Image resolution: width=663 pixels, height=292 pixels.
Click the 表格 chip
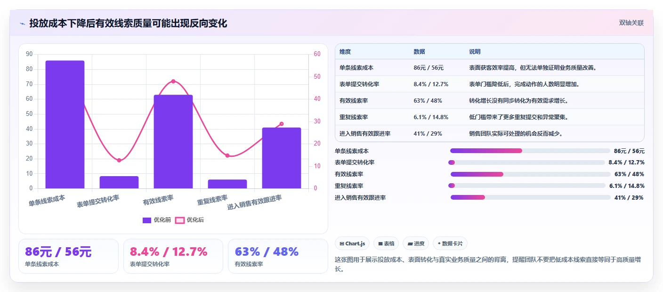pos(386,243)
